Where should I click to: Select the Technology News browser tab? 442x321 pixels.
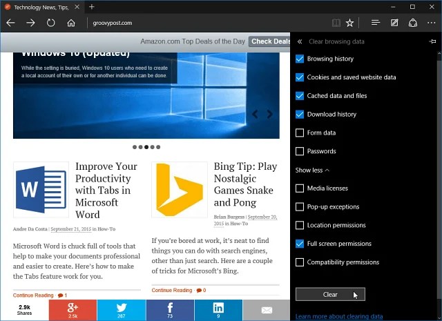point(42,7)
